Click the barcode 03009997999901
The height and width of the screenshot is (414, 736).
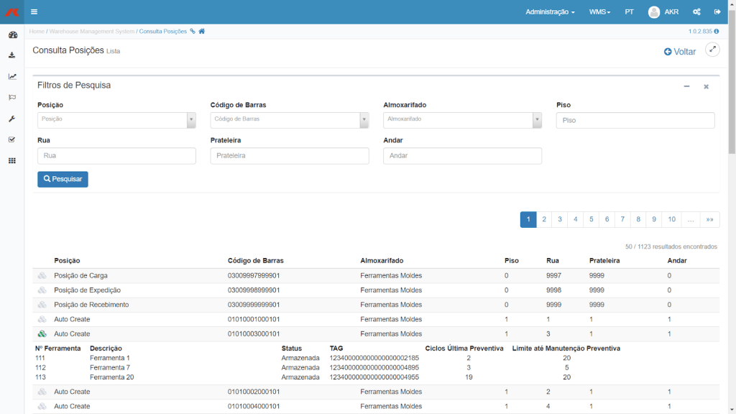click(254, 275)
